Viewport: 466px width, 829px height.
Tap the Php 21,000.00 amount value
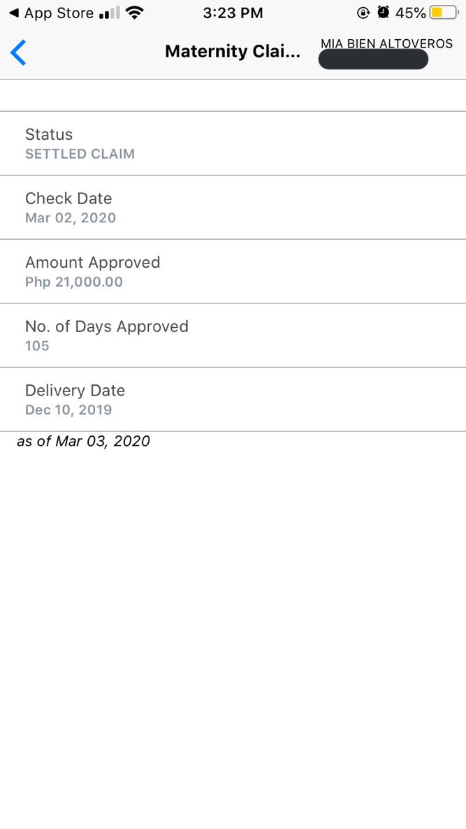point(73,282)
